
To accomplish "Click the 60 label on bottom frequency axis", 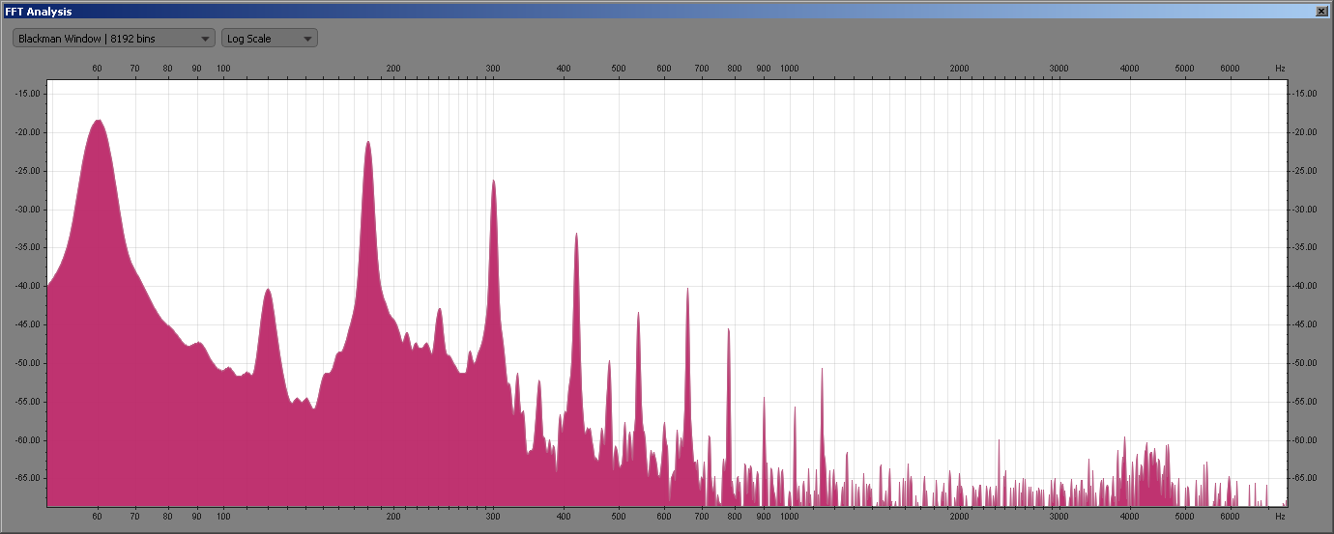I will [98, 517].
